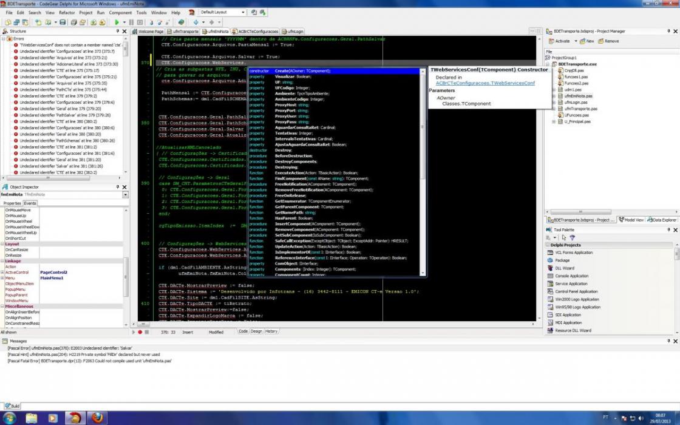Save the current file in toolbar
Image resolution: width=680 pixels, height=425 pixels.
tap(63, 22)
